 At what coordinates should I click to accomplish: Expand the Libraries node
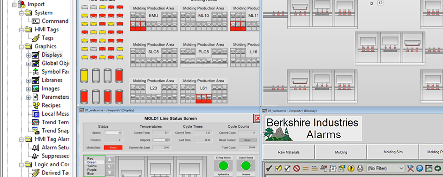28,81
